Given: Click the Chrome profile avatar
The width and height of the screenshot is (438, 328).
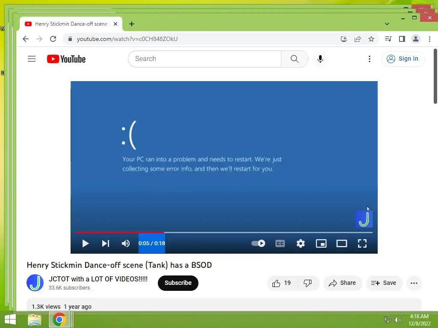Looking at the screenshot, I should pos(416,39).
